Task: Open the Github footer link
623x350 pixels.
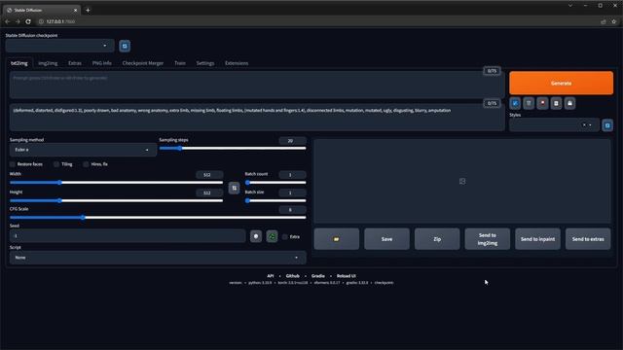Action: (292, 276)
